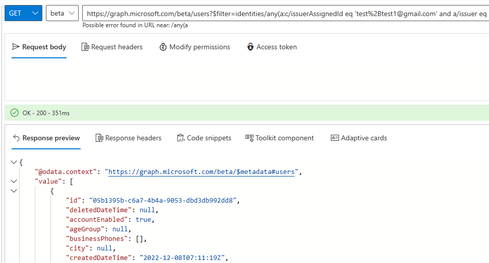Open the $metadata#users context link
Viewport: 489px width, 263px height.
[x=202, y=172]
